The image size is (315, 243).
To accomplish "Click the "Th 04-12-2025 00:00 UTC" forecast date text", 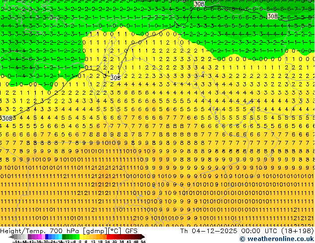I will point(230,231).
